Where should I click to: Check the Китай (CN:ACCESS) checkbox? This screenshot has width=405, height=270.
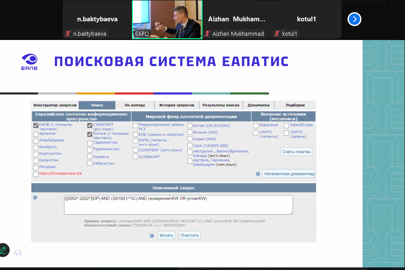[x=190, y=126]
